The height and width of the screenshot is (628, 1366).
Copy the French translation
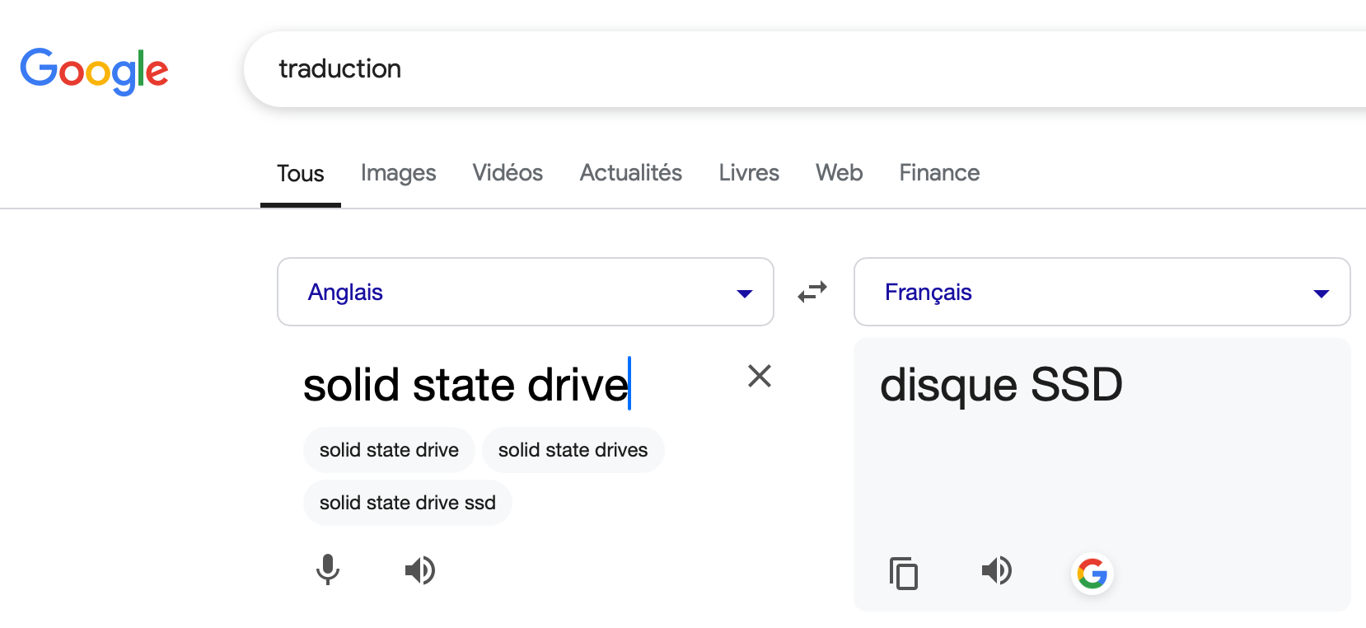[x=904, y=573]
